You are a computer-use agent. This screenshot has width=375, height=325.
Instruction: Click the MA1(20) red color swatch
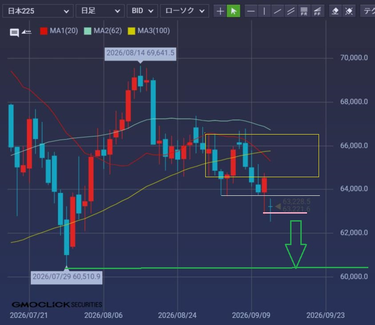pyautogui.click(x=44, y=31)
